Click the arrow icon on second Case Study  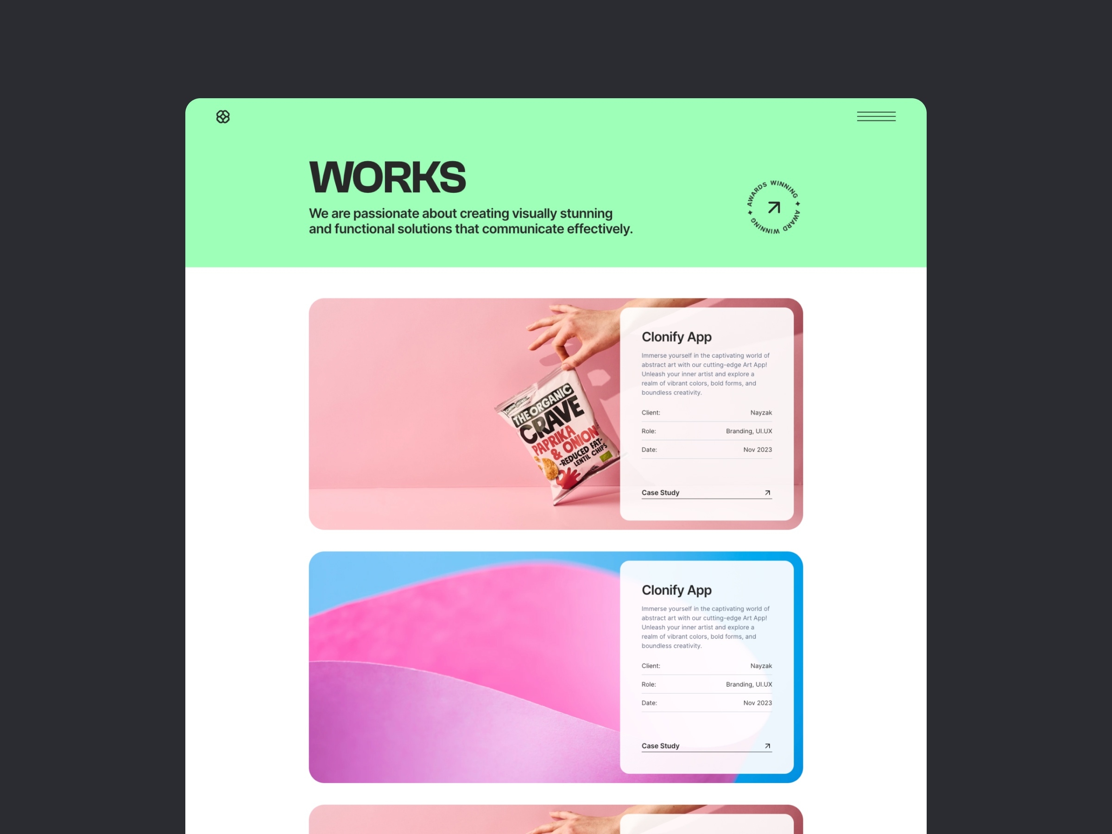[768, 745]
